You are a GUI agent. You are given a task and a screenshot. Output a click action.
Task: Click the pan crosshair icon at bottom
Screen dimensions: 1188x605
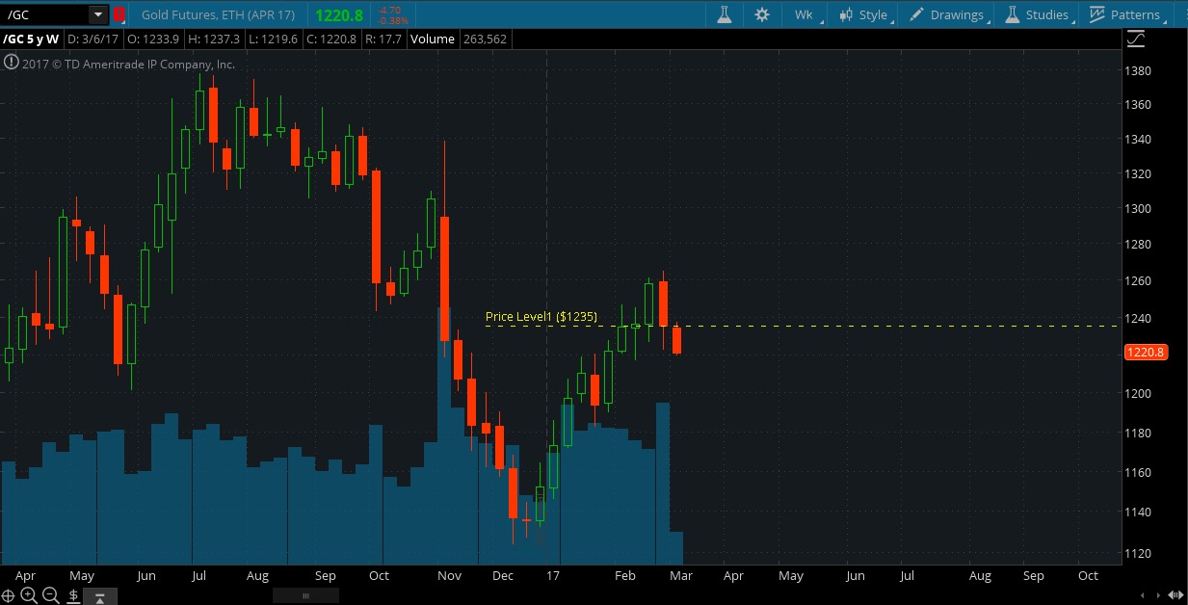(x=9, y=595)
